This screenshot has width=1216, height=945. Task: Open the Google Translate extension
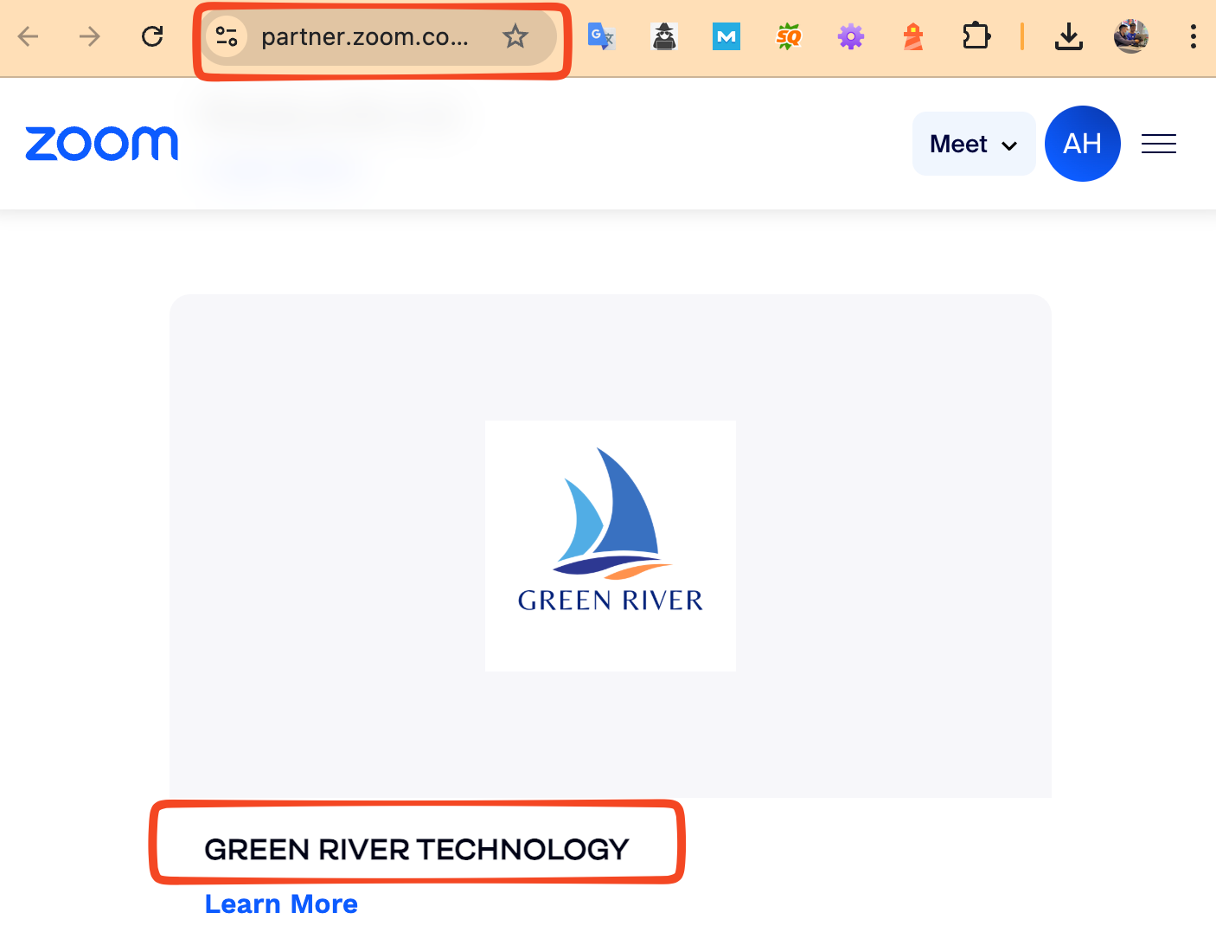click(x=601, y=36)
